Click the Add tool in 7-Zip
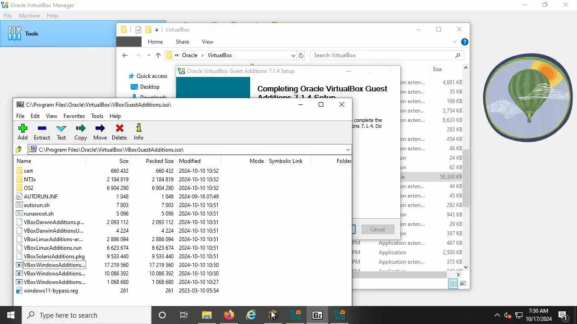 pos(23,132)
